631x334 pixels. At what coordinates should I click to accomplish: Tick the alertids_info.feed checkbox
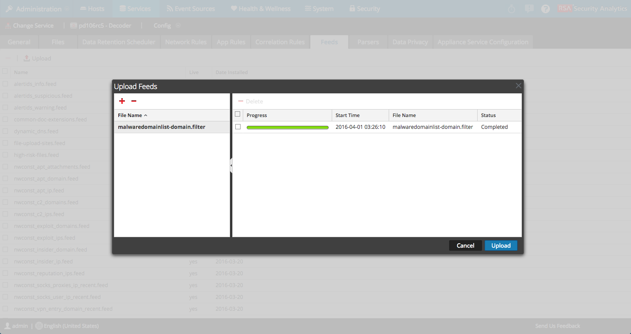point(5,84)
